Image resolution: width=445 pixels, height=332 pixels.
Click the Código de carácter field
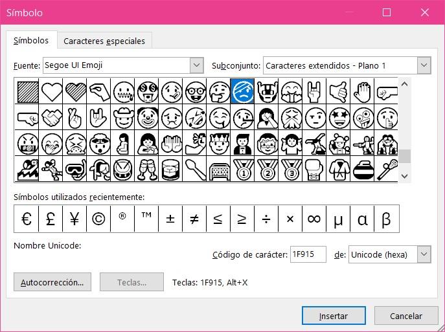tap(308, 254)
